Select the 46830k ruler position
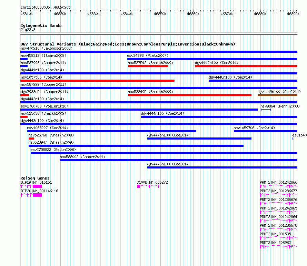This screenshot has height=266, width=307. tap(93, 14)
